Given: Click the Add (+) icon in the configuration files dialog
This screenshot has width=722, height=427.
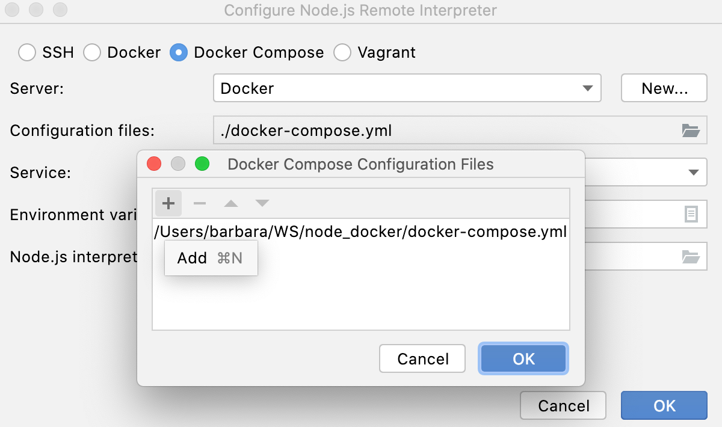Looking at the screenshot, I should tap(168, 203).
